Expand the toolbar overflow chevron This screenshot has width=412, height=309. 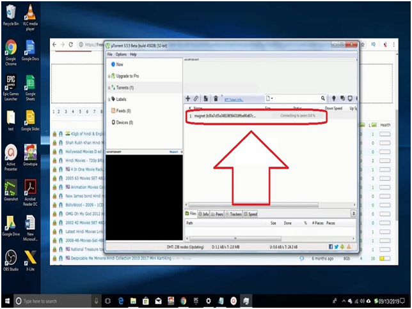pos(222,96)
